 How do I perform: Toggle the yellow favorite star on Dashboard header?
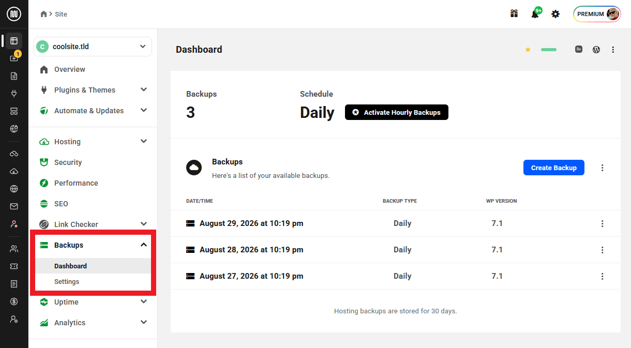(528, 50)
